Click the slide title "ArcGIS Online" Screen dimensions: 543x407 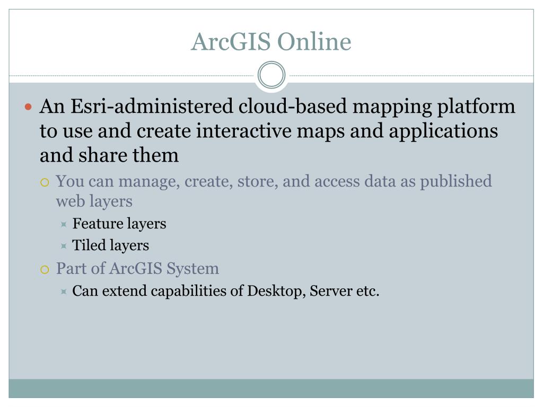tap(271, 41)
